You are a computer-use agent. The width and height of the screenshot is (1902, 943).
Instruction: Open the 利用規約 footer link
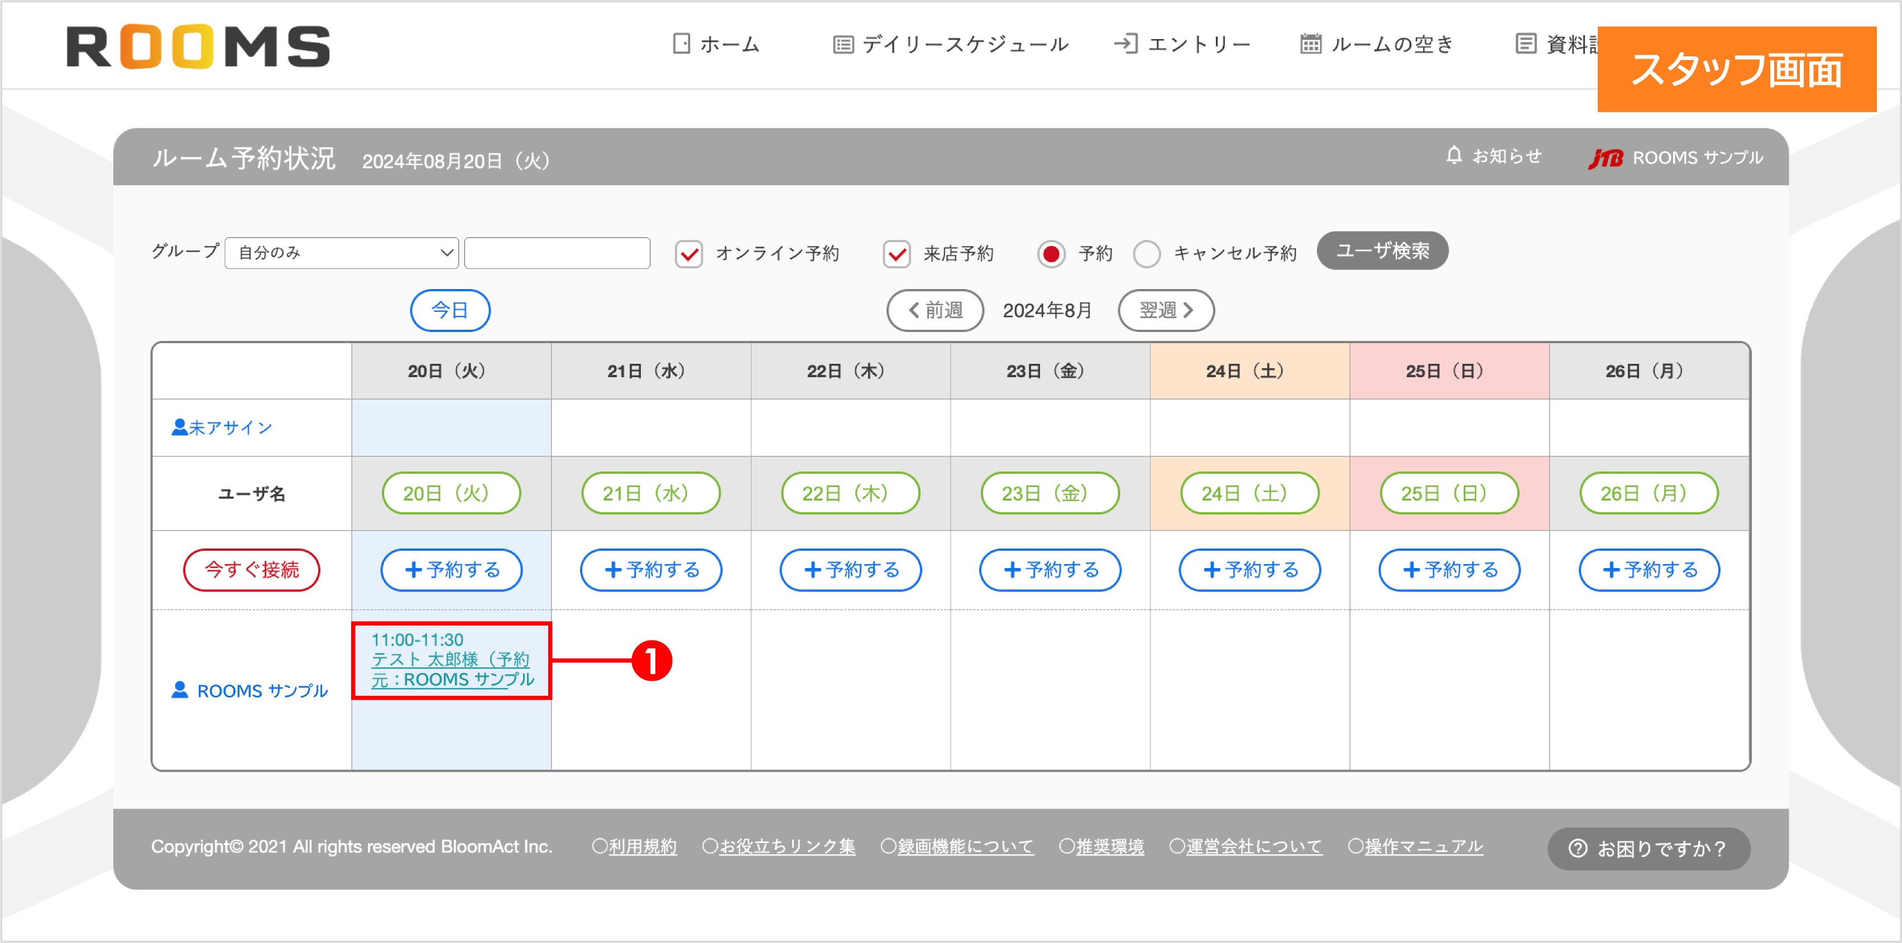(641, 846)
